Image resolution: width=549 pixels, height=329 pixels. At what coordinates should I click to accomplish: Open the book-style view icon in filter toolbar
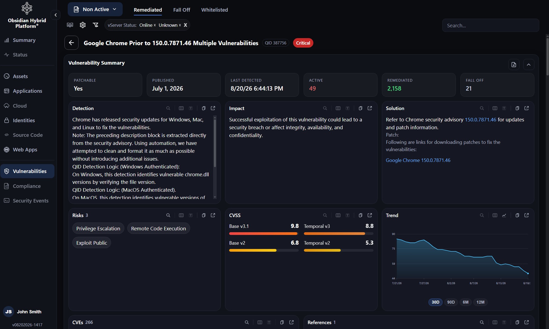(70, 25)
